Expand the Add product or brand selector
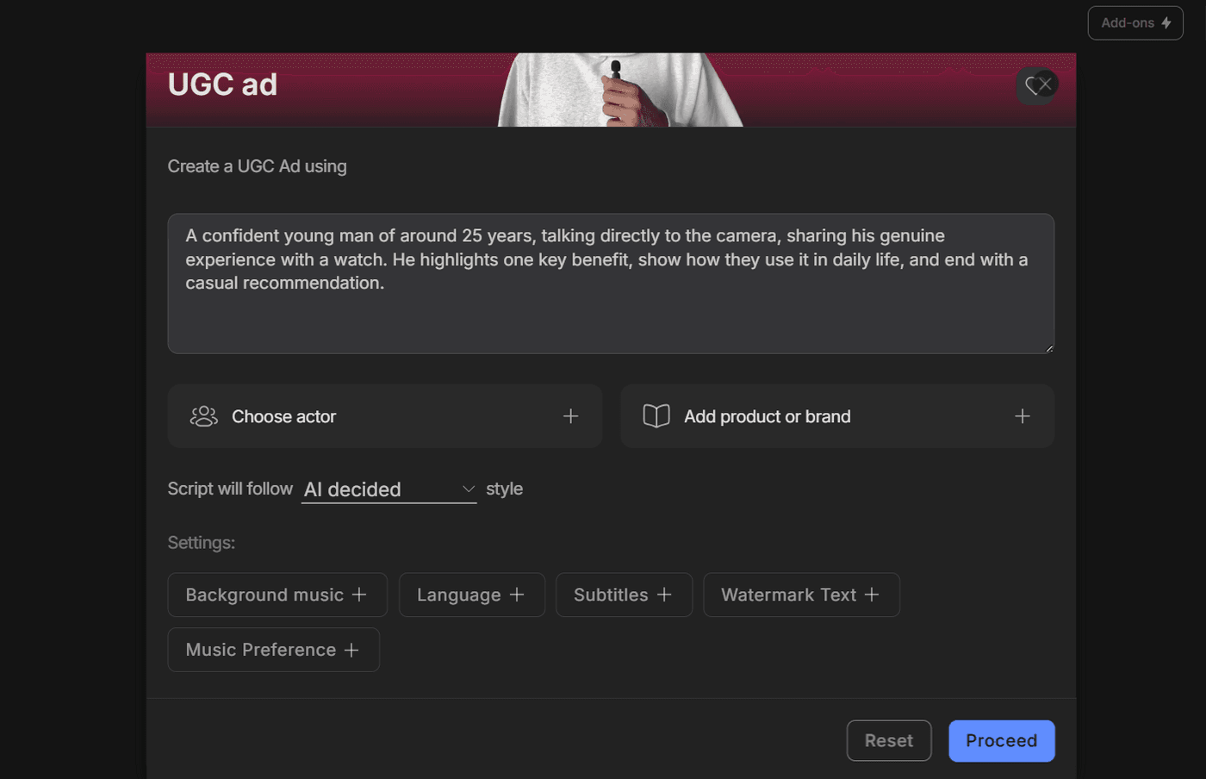The height and width of the screenshot is (779, 1206). (x=837, y=415)
